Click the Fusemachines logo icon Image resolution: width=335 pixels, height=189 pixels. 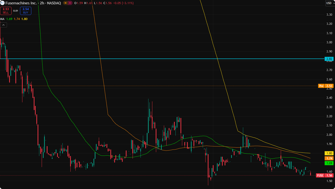(3, 3)
